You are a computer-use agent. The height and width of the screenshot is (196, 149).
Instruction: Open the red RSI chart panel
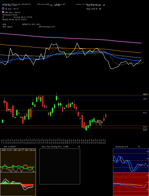[131, 184]
